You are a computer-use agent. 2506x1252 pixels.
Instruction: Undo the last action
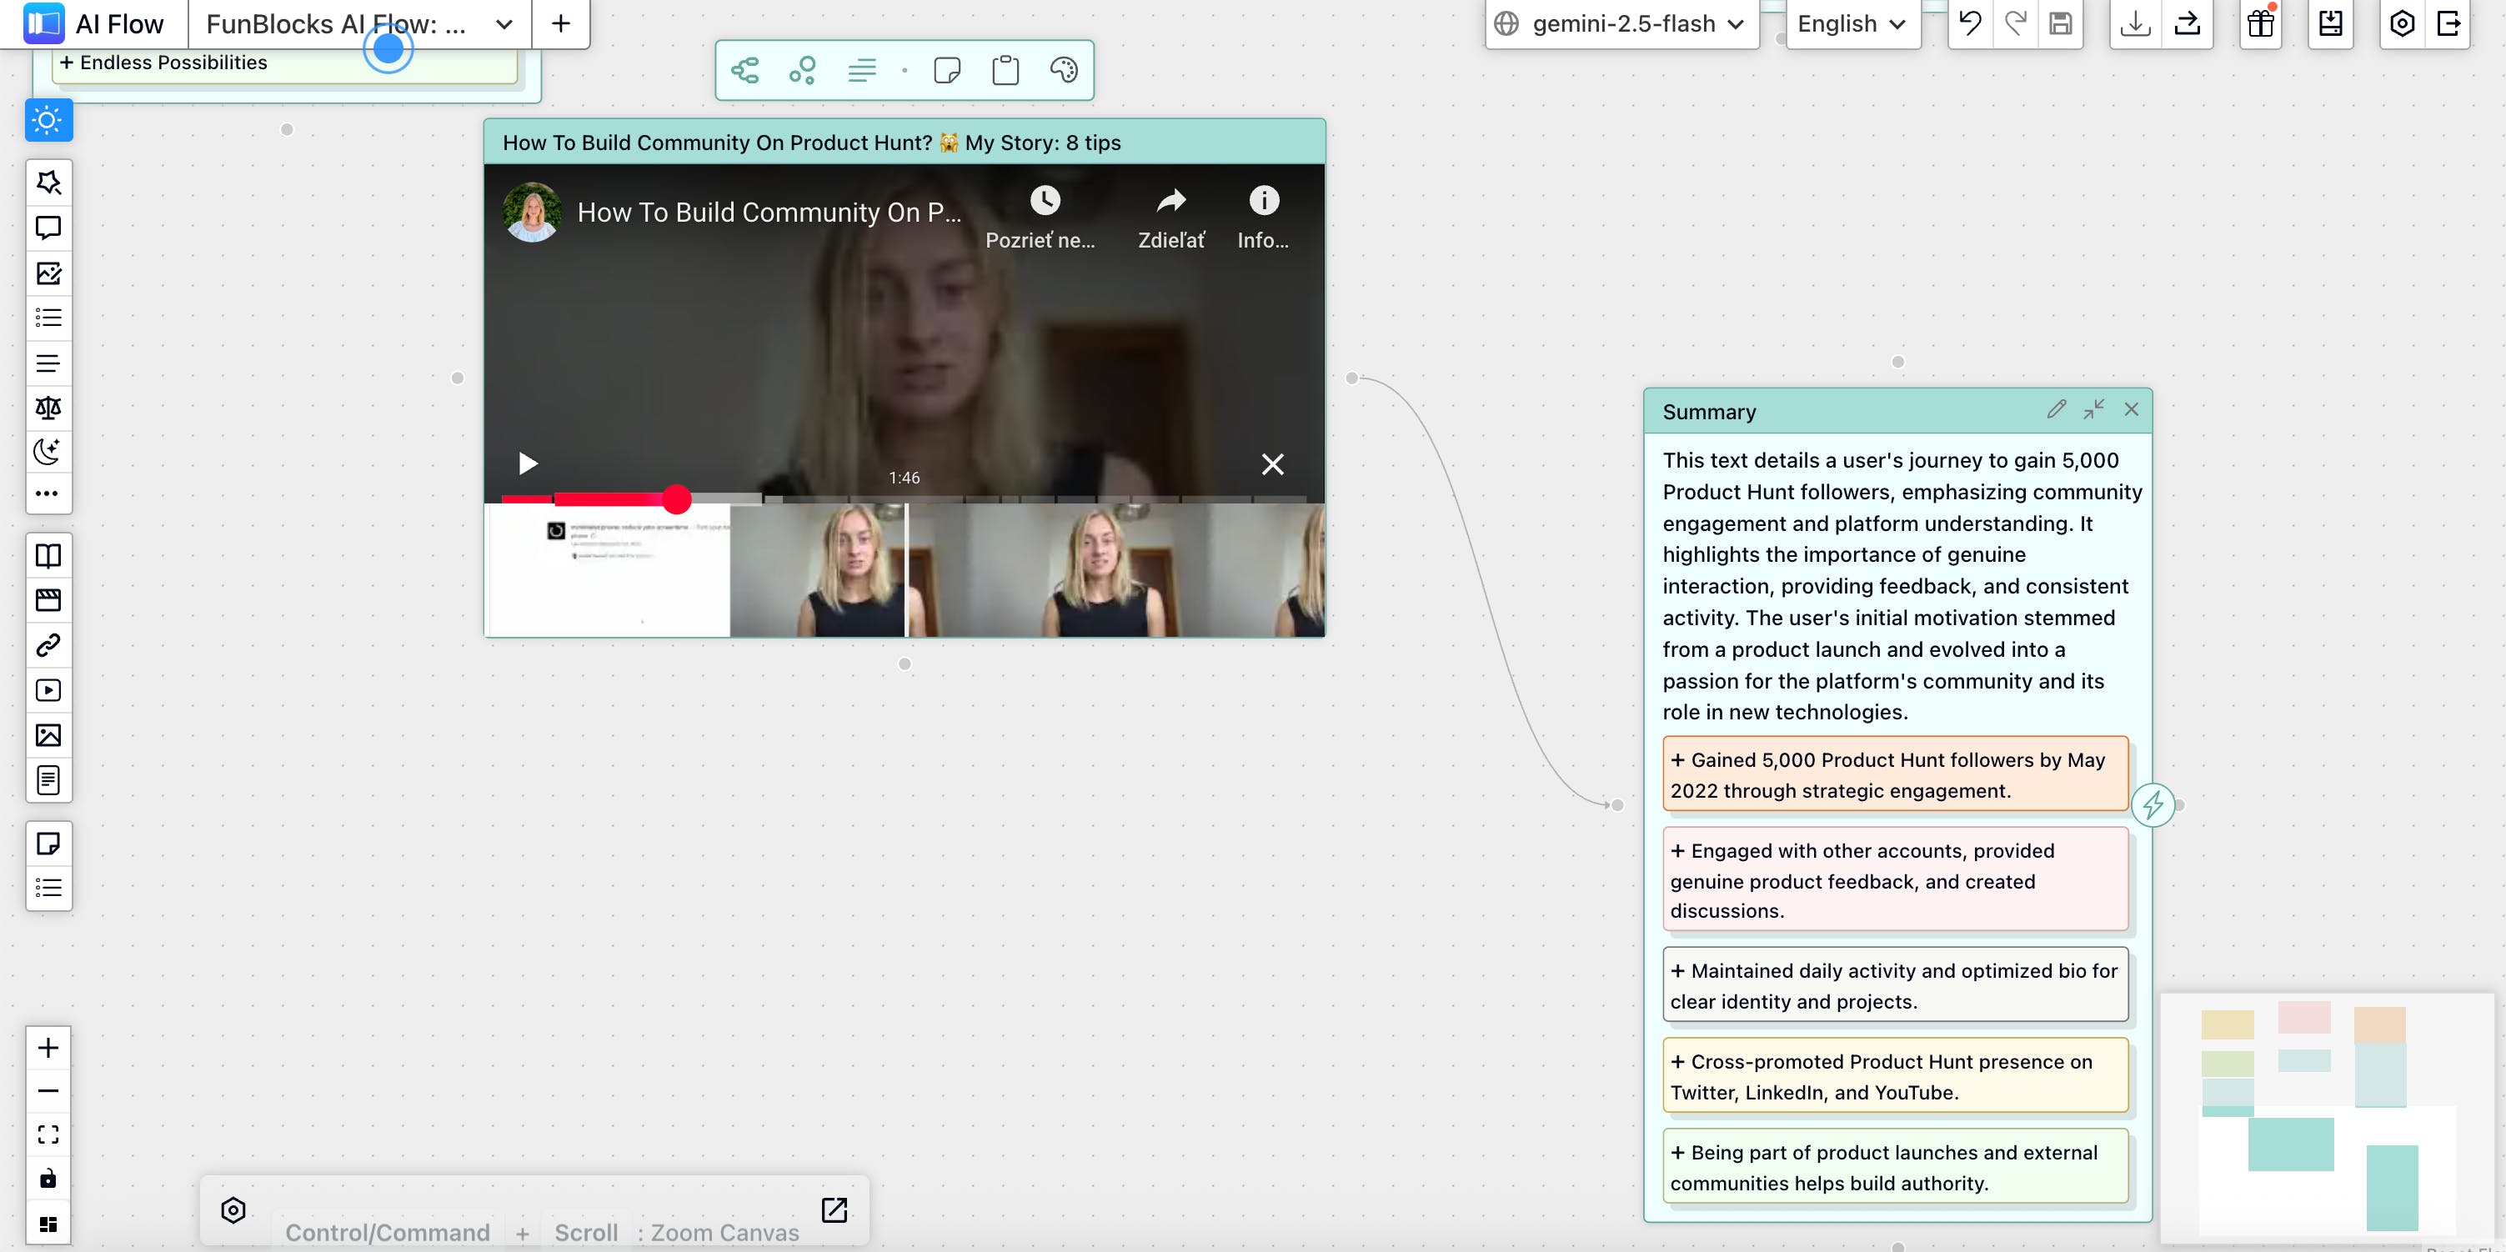[1970, 23]
